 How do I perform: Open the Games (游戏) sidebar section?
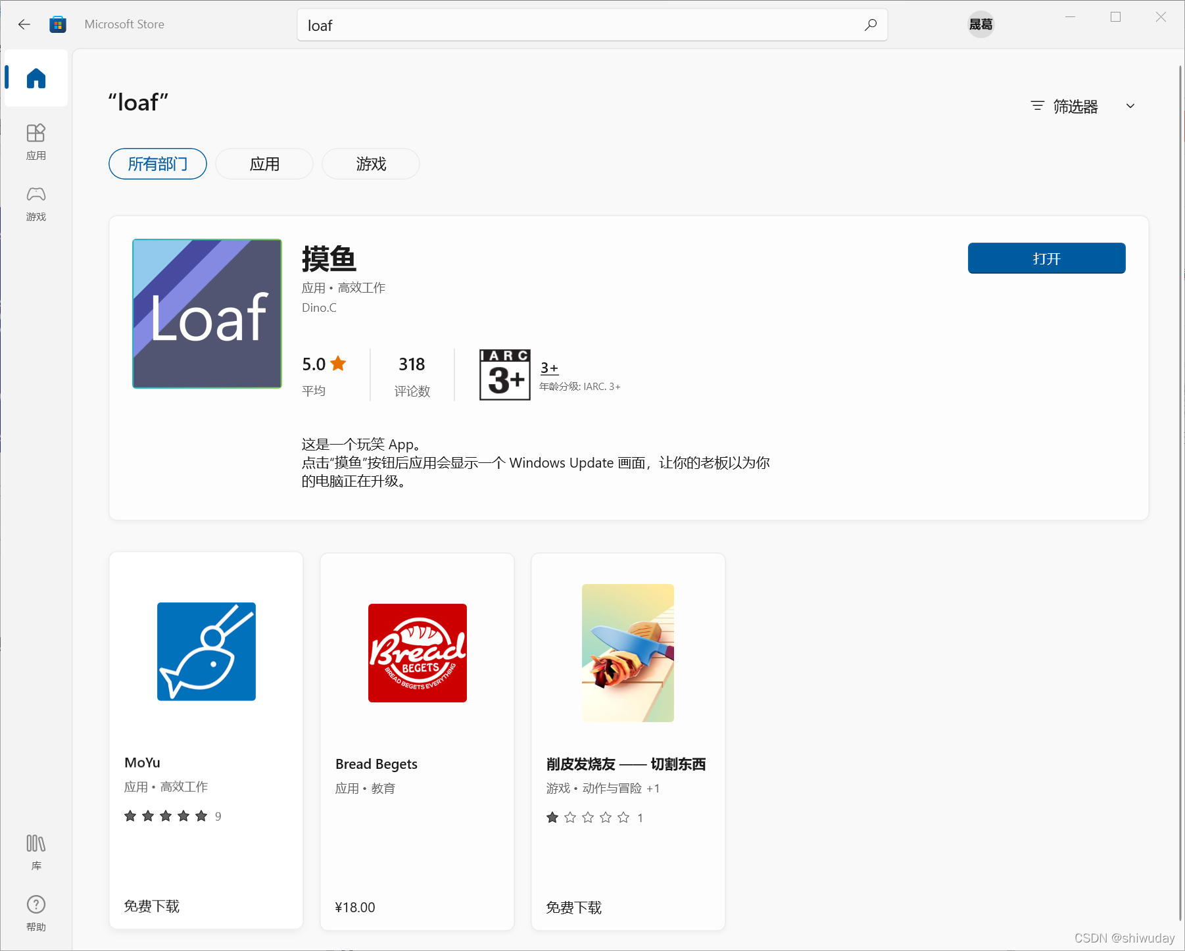tap(36, 203)
